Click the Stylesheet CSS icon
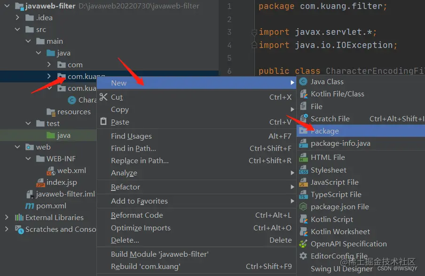This screenshot has width=425, height=276. click(303, 170)
